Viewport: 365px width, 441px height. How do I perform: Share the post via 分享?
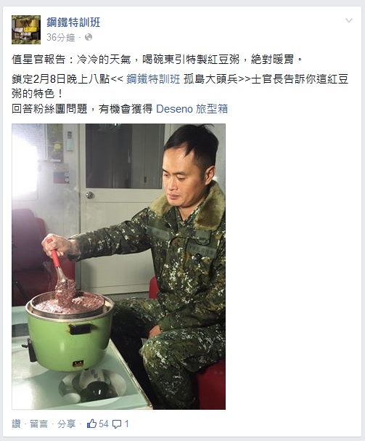point(66,424)
